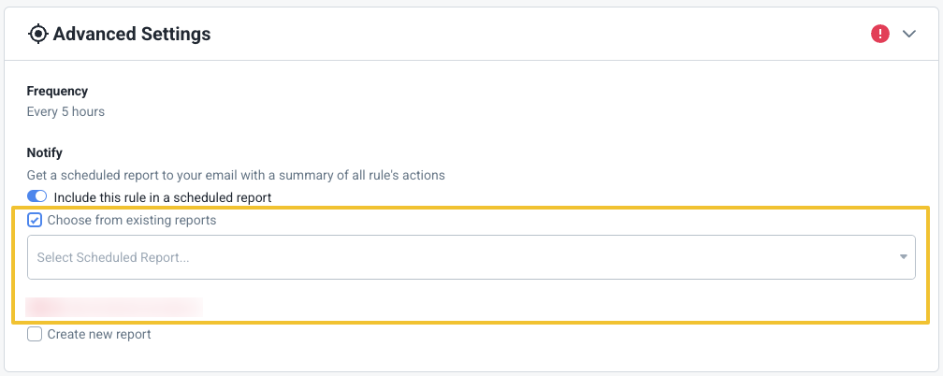The image size is (943, 376).
Task: Click the Create new report label text
Action: pos(99,334)
